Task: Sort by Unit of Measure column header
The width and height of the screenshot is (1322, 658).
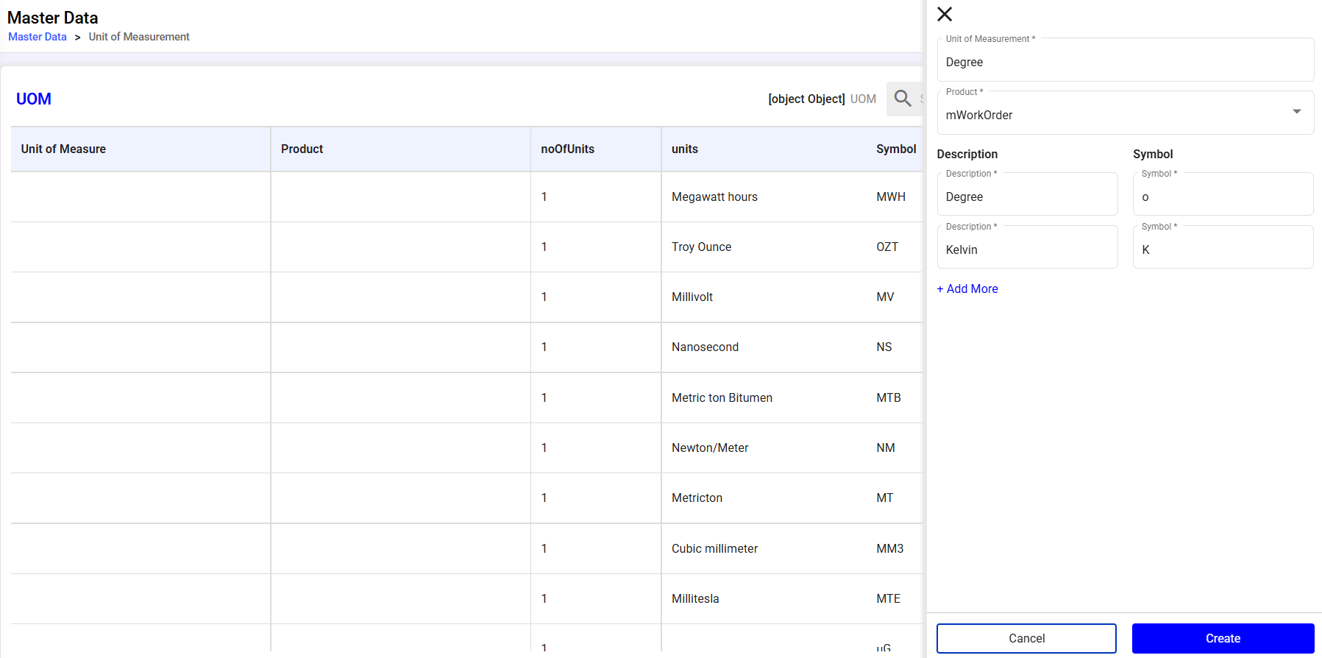Action: (x=63, y=149)
